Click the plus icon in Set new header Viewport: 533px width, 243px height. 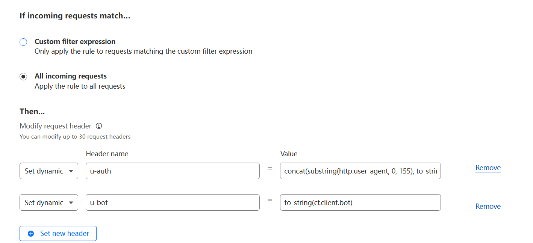pos(31,234)
